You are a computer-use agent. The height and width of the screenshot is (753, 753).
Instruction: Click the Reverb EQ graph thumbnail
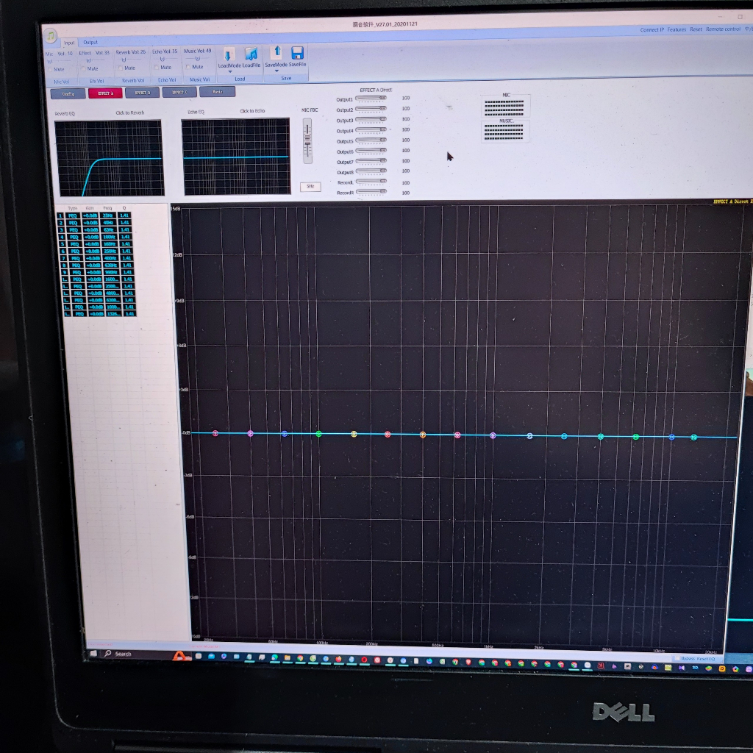click(x=108, y=158)
